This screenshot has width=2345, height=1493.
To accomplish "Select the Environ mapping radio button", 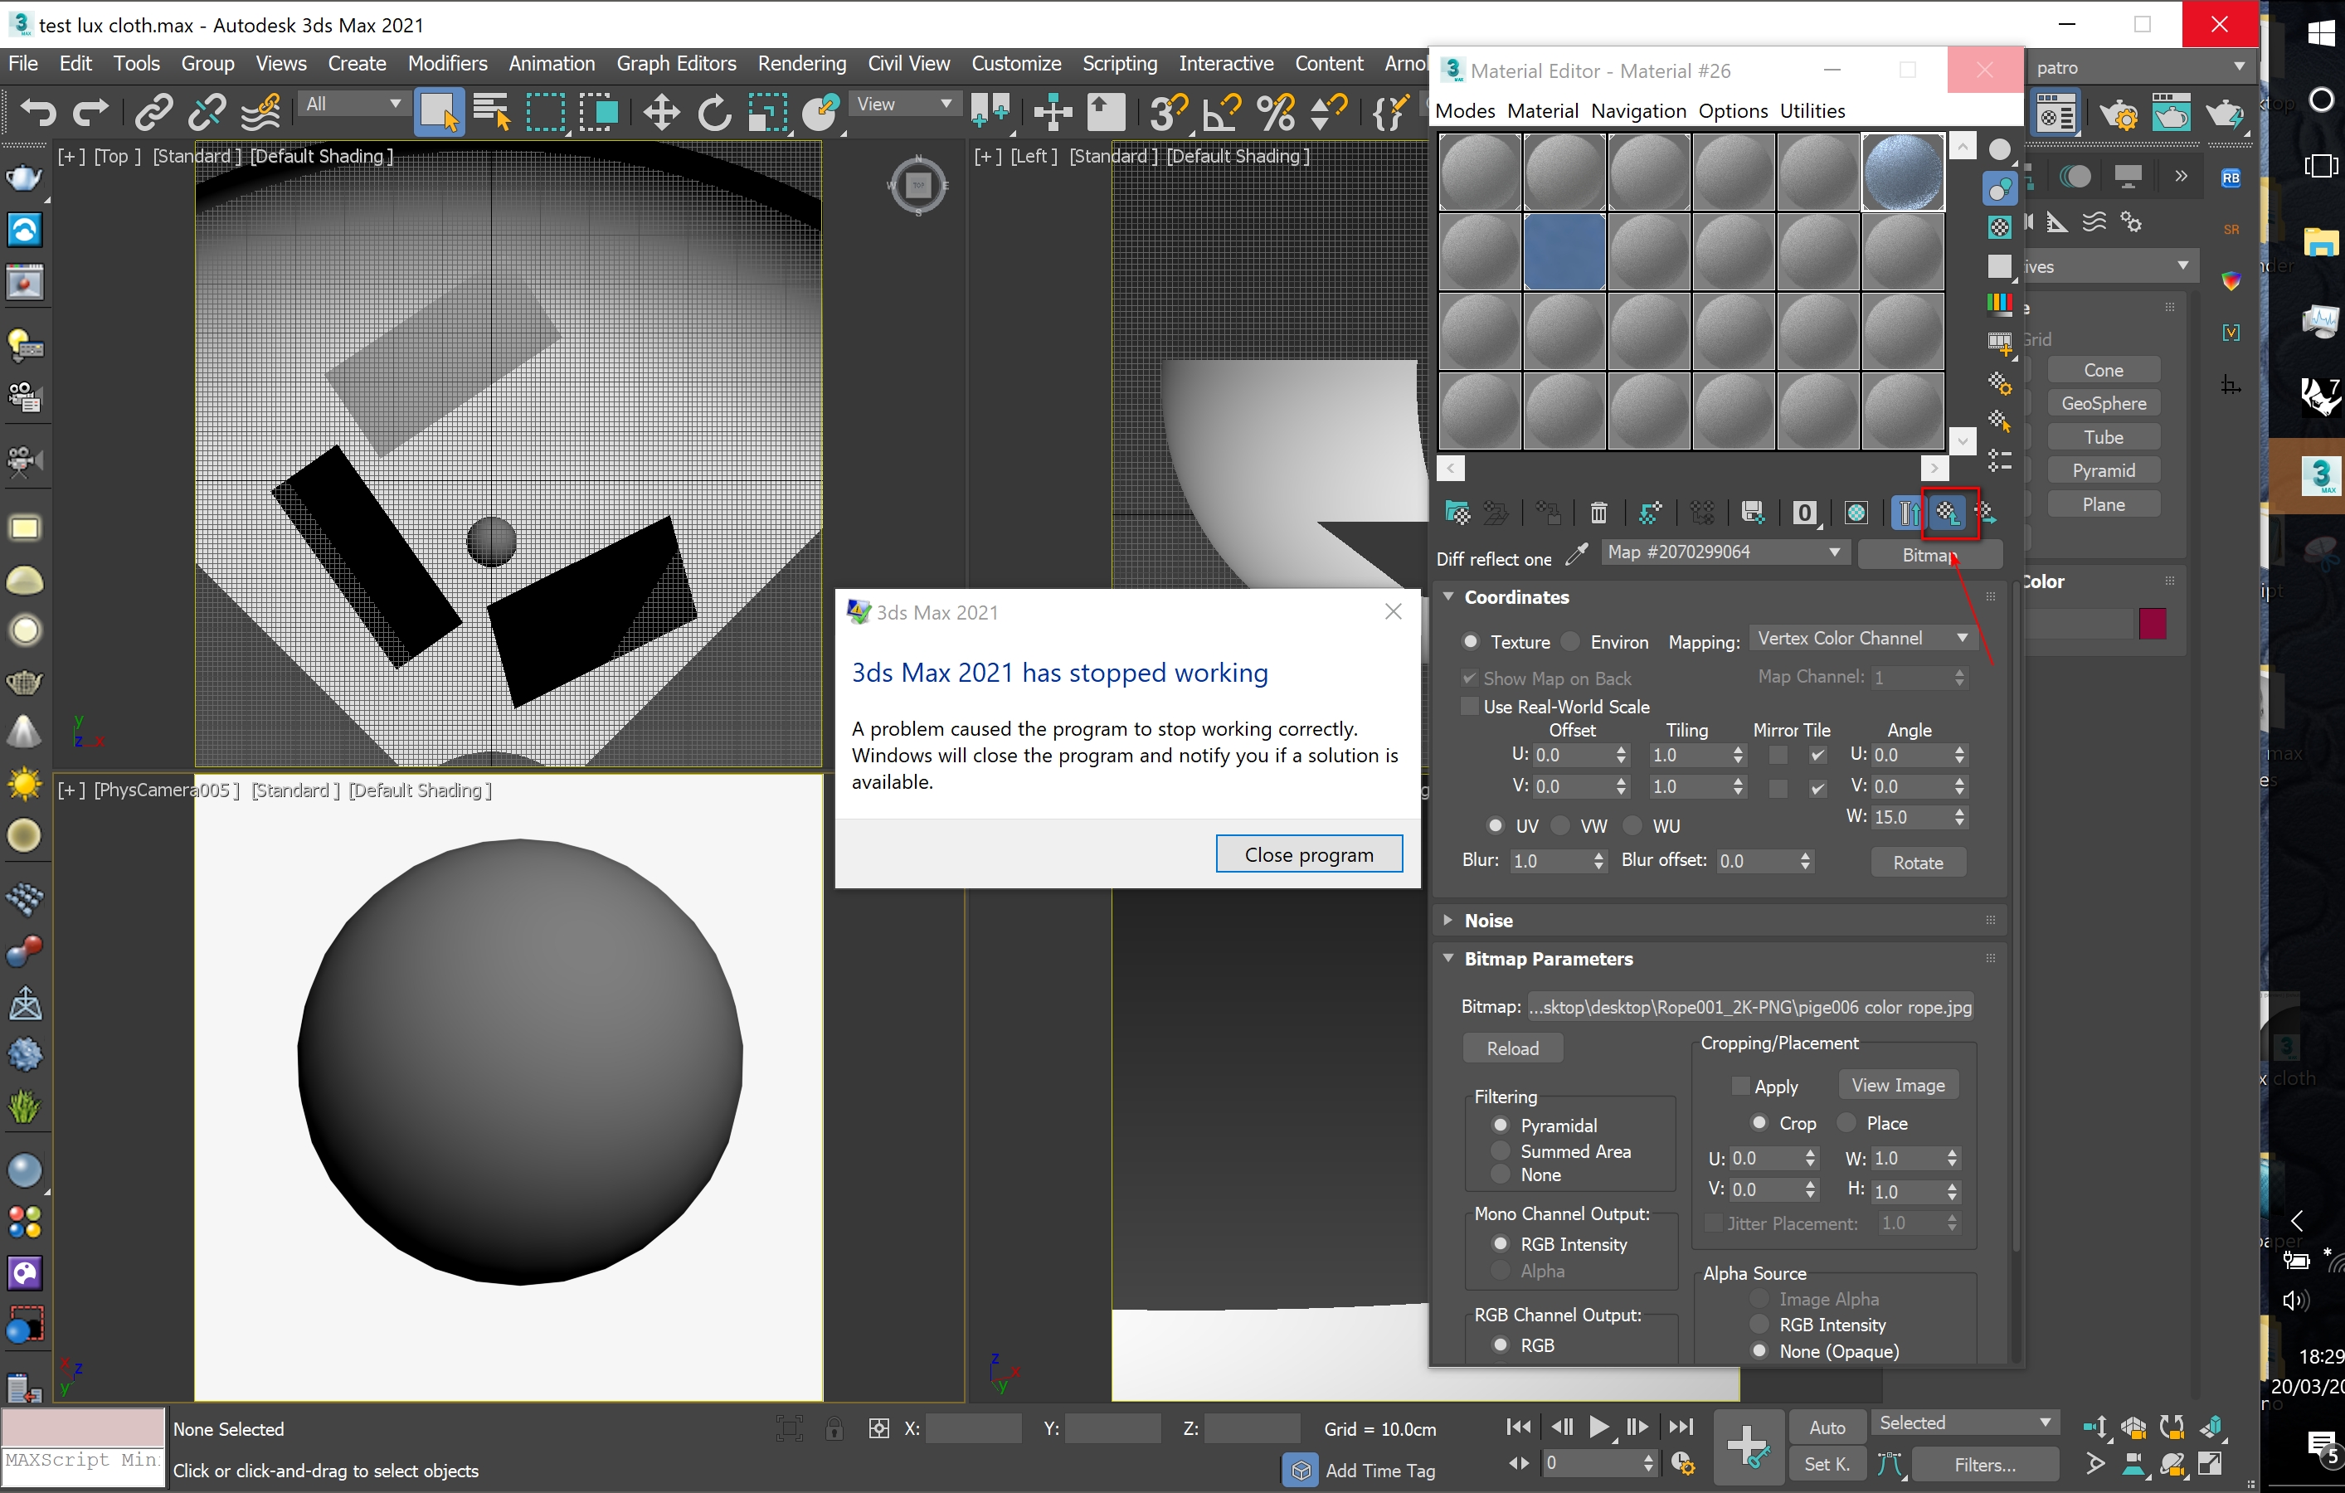I will 1571,642.
